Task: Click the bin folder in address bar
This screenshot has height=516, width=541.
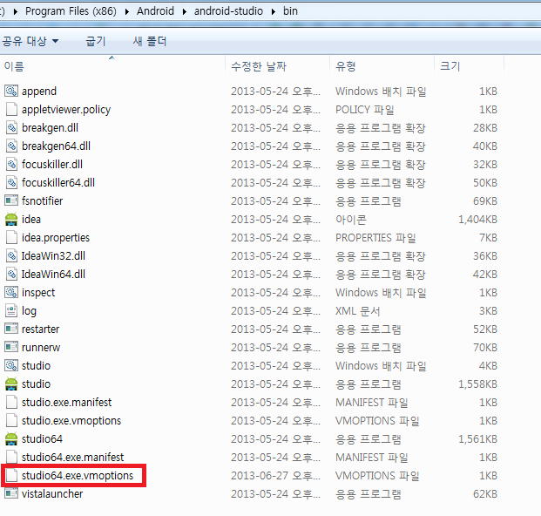Action: (x=290, y=11)
